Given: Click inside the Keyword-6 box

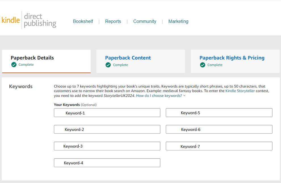Looking at the screenshot, I should coord(219,129).
